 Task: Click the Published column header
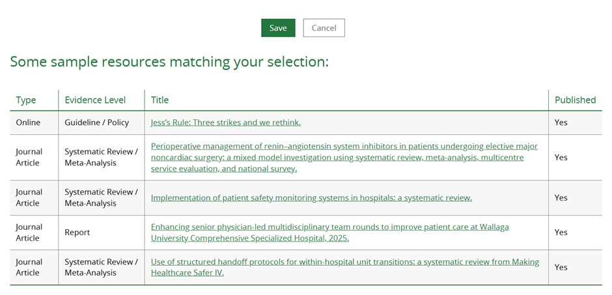pos(575,100)
